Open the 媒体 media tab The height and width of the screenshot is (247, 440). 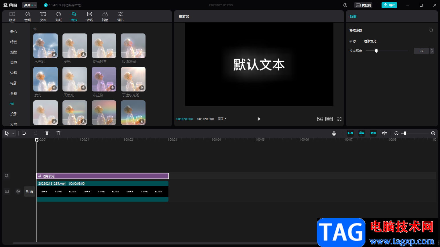[x=12, y=17]
